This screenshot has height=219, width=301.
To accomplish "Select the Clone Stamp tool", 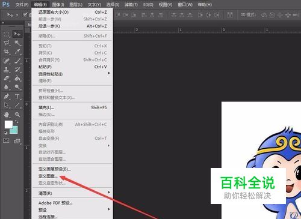I will click(x=7, y=70).
